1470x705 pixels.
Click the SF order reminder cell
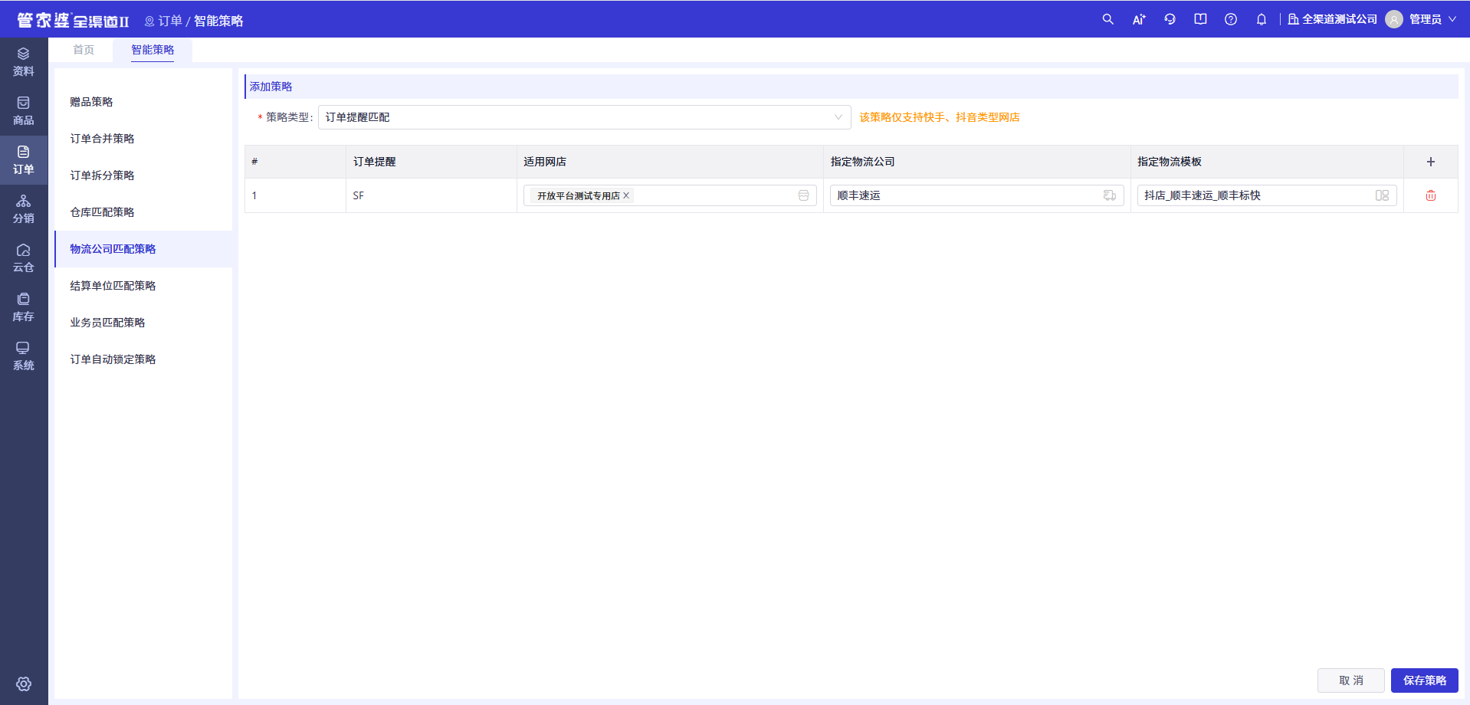(x=431, y=195)
